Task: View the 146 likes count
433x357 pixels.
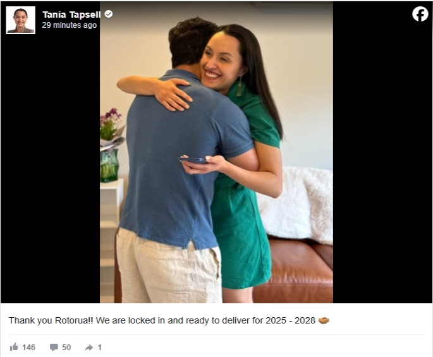Action: [28, 347]
